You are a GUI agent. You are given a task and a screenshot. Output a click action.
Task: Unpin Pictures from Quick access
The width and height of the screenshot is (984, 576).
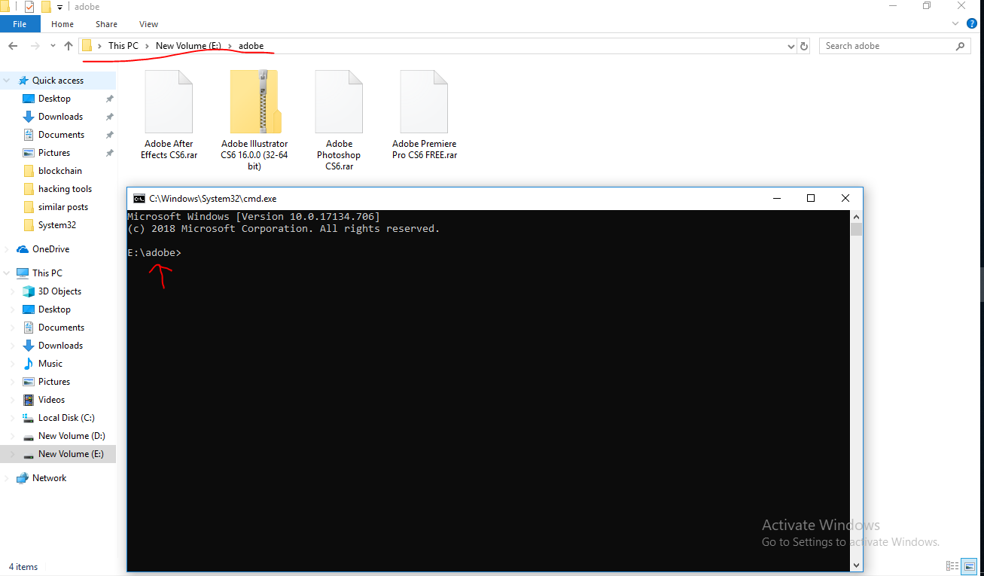click(108, 152)
